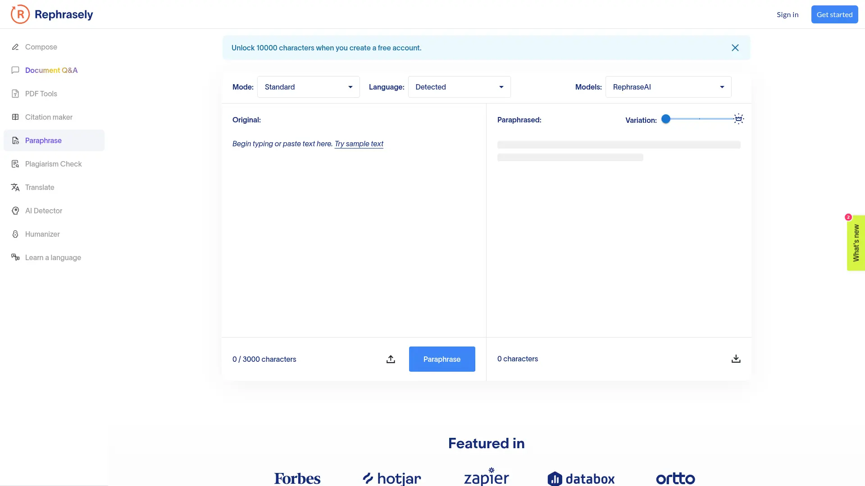Click the Learn a language icon
This screenshot has height=486, width=865.
point(15,257)
